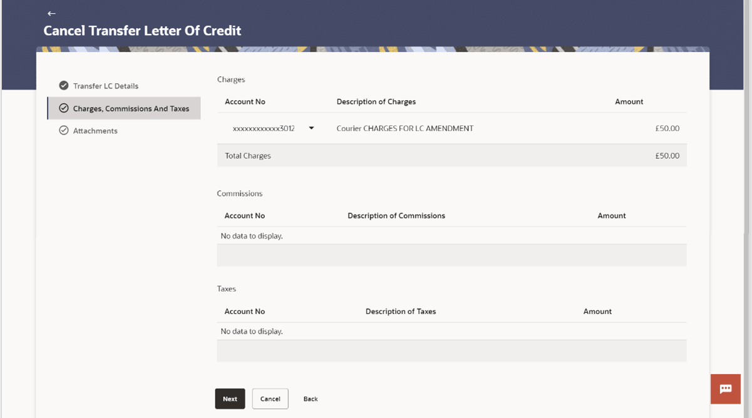Image resolution: width=752 pixels, height=418 pixels.
Task: Navigate to the Attachments step
Action: 96,130
